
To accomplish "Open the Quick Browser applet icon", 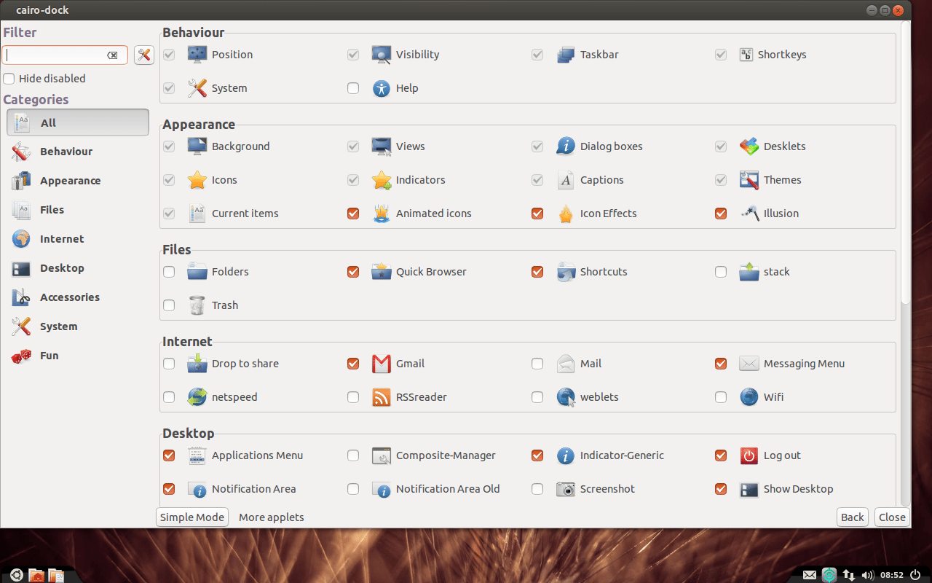I will pos(382,272).
